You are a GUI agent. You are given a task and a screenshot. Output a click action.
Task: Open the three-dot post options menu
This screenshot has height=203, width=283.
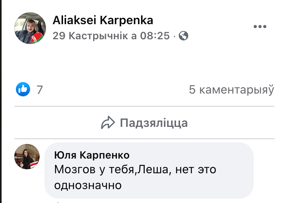(x=260, y=27)
